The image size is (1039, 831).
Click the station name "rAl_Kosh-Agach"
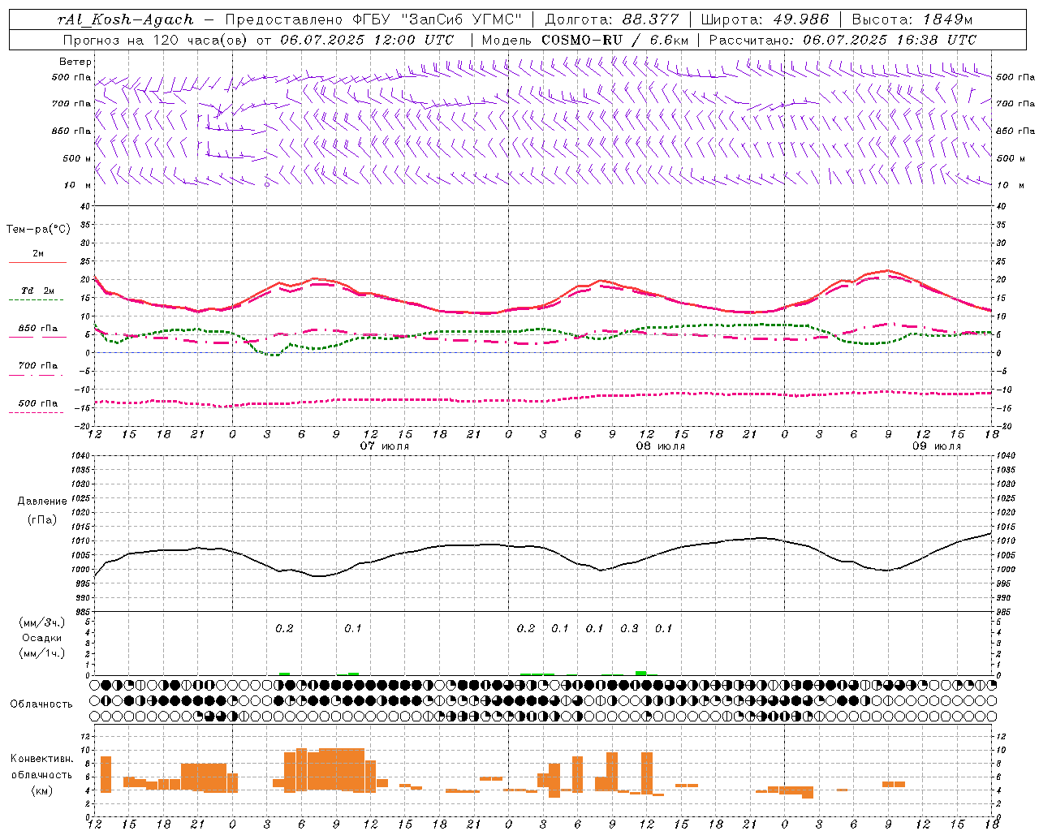pyautogui.click(x=126, y=19)
